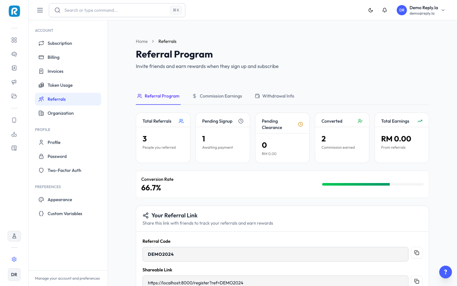Screen dimensions: 457x286
Task: View Token Usage
Action: [68, 85]
